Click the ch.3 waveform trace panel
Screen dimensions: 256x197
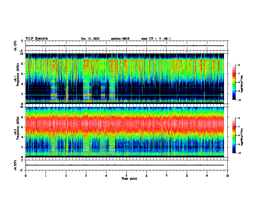126,165
